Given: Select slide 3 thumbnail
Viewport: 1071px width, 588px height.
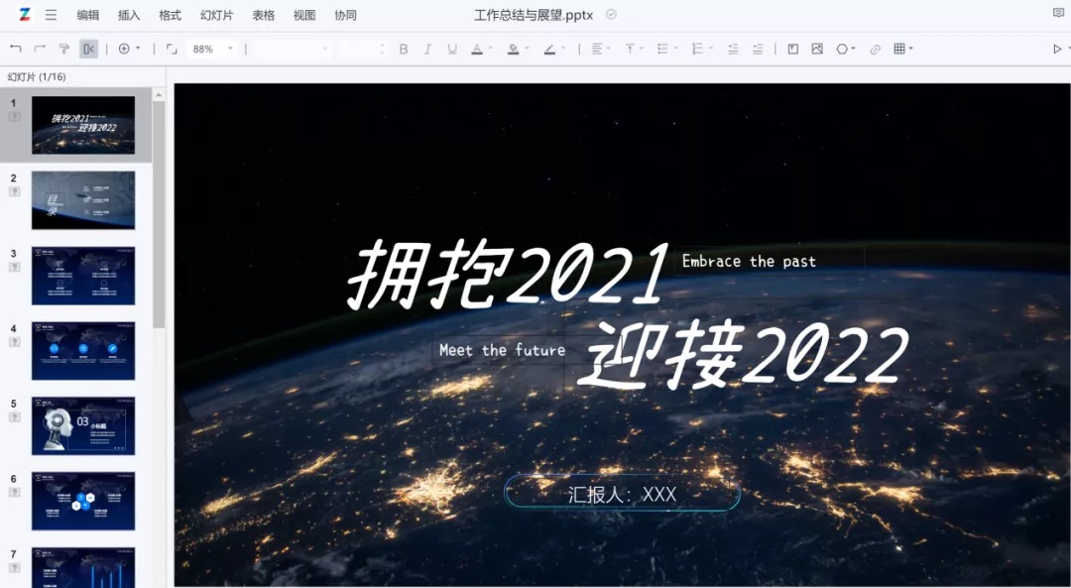Looking at the screenshot, I should (83, 276).
